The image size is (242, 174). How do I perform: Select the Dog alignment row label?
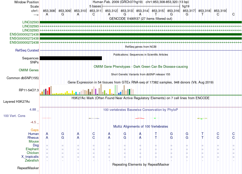pyautogui.click(x=36, y=145)
